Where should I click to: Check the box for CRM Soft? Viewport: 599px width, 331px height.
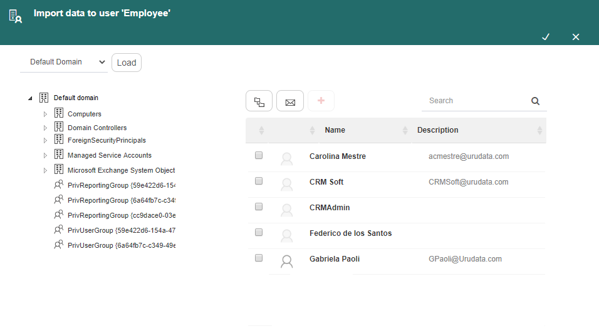pos(259,181)
